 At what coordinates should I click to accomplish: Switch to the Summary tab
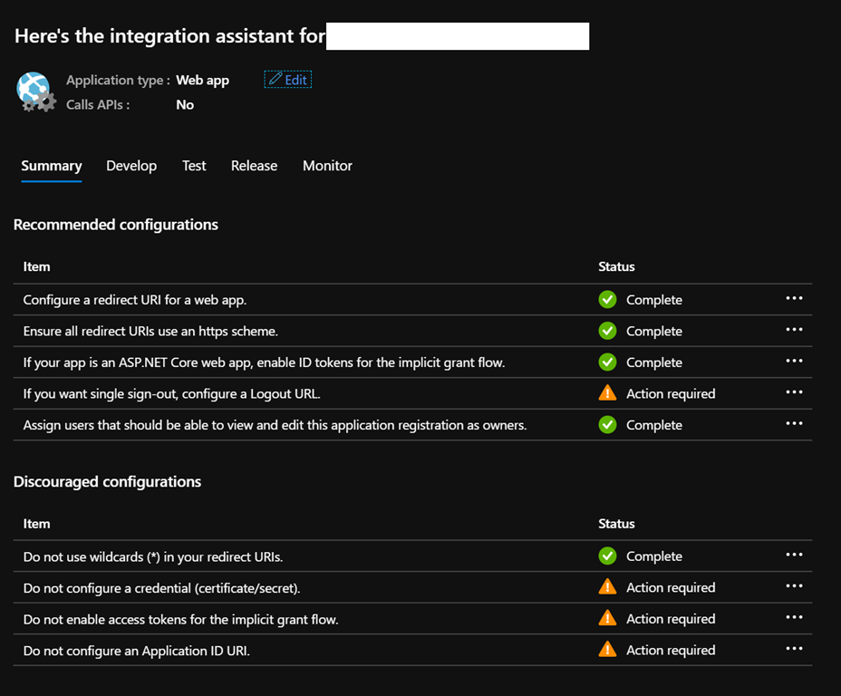pyautogui.click(x=52, y=166)
